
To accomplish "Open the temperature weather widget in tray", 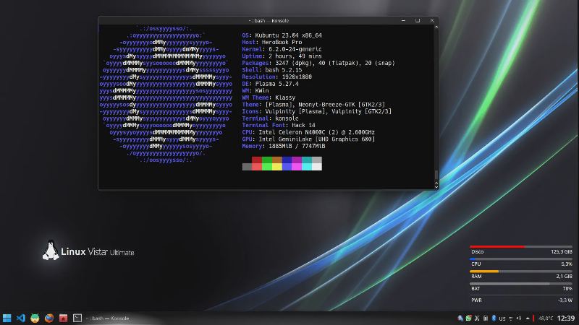I will coord(546,318).
